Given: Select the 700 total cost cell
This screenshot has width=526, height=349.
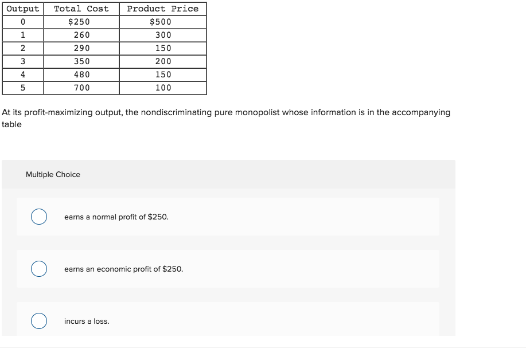Looking at the screenshot, I should pyautogui.click(x=81, y=88).
